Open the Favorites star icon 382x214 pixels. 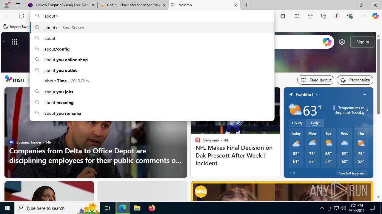[x=310, y=16]
